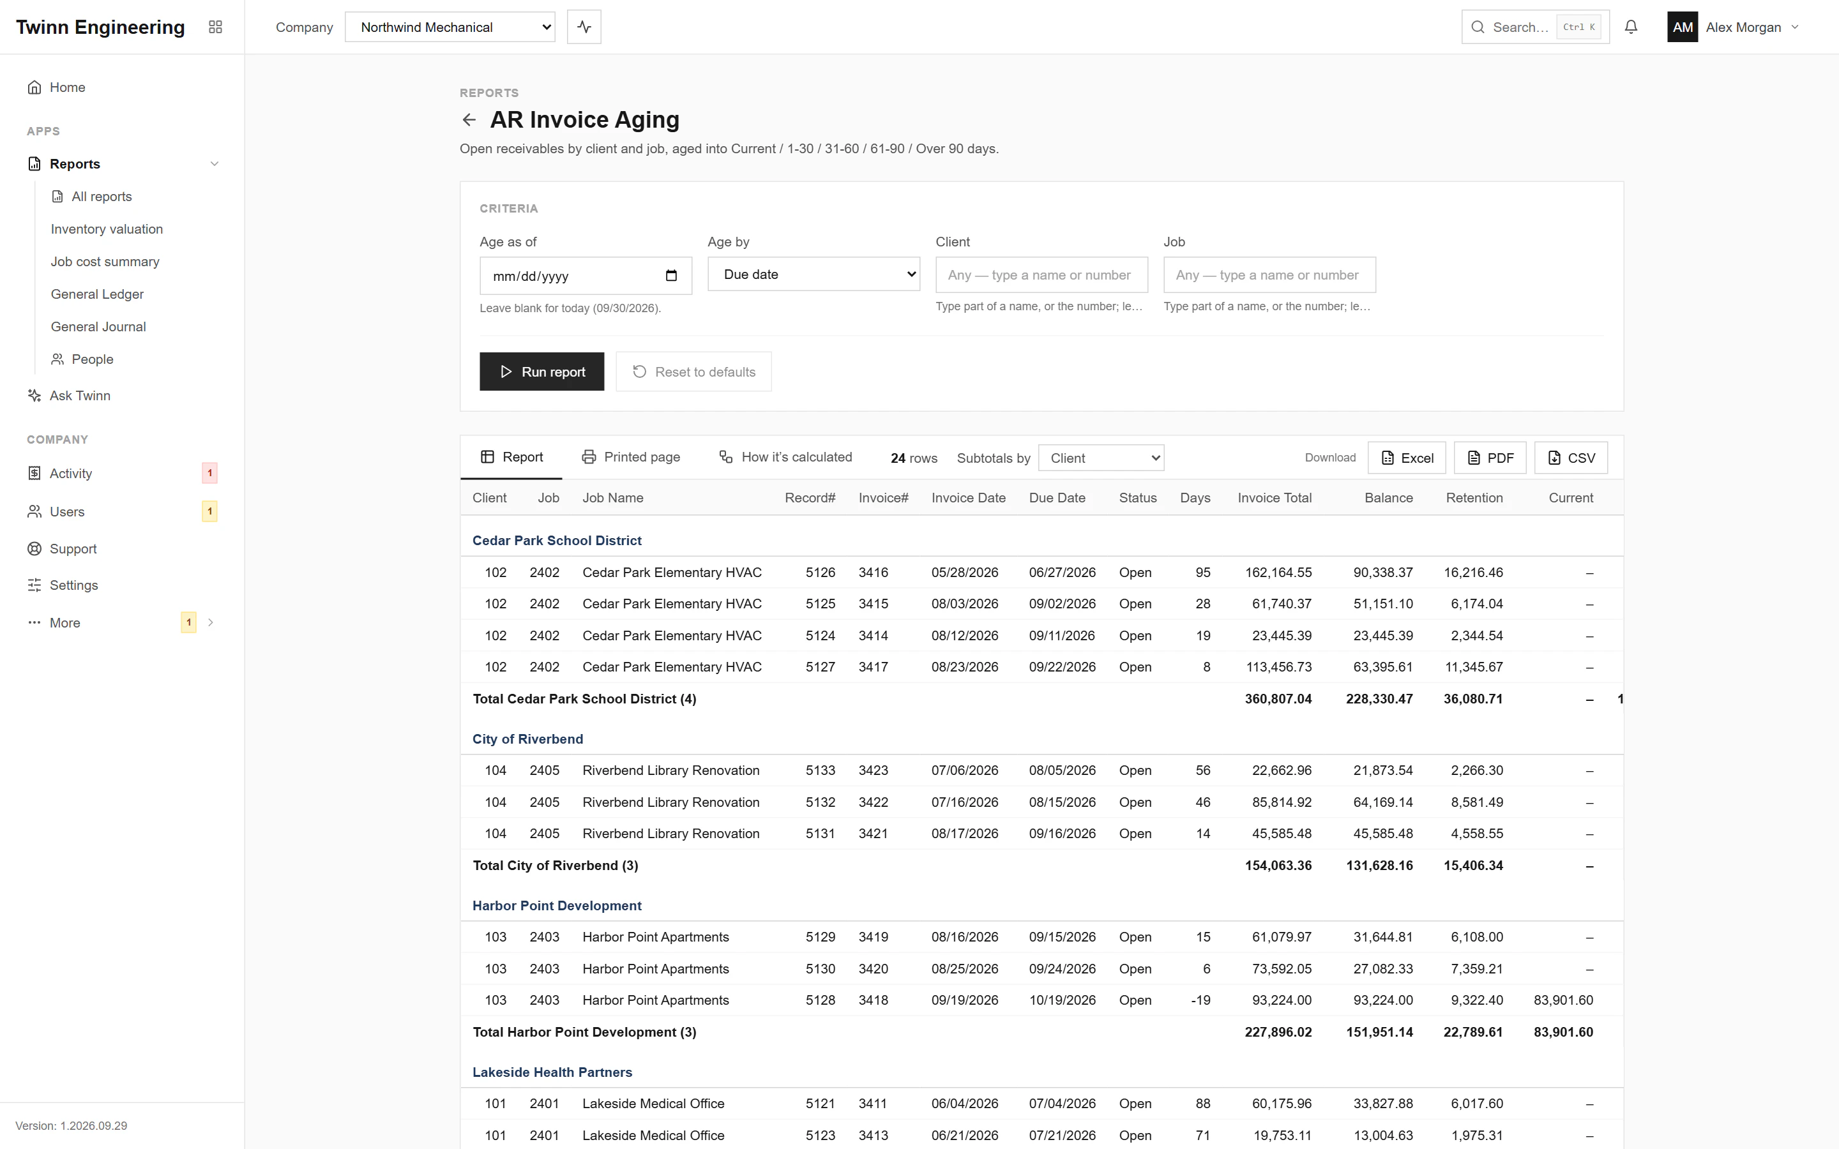This screenshot has height=1149, width=1839.
Task: Click the AM user avatar
Action: (x=1683, y=27)
